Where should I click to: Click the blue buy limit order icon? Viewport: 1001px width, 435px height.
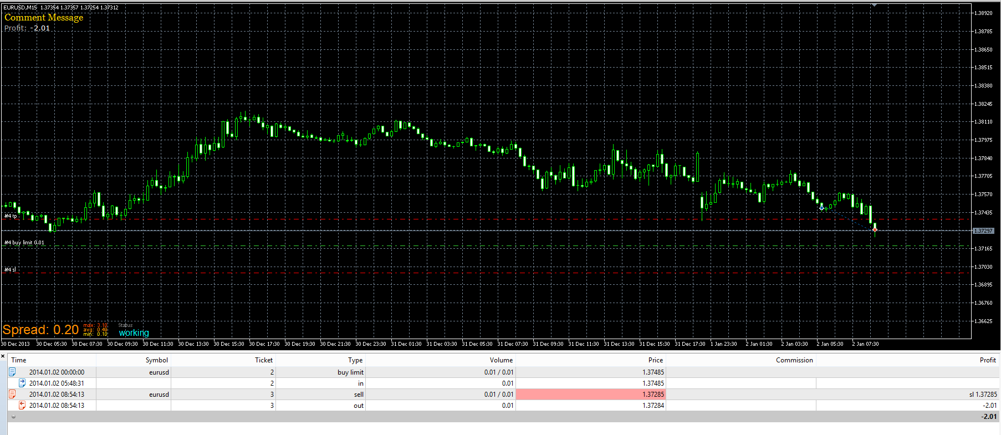[12, 372]
